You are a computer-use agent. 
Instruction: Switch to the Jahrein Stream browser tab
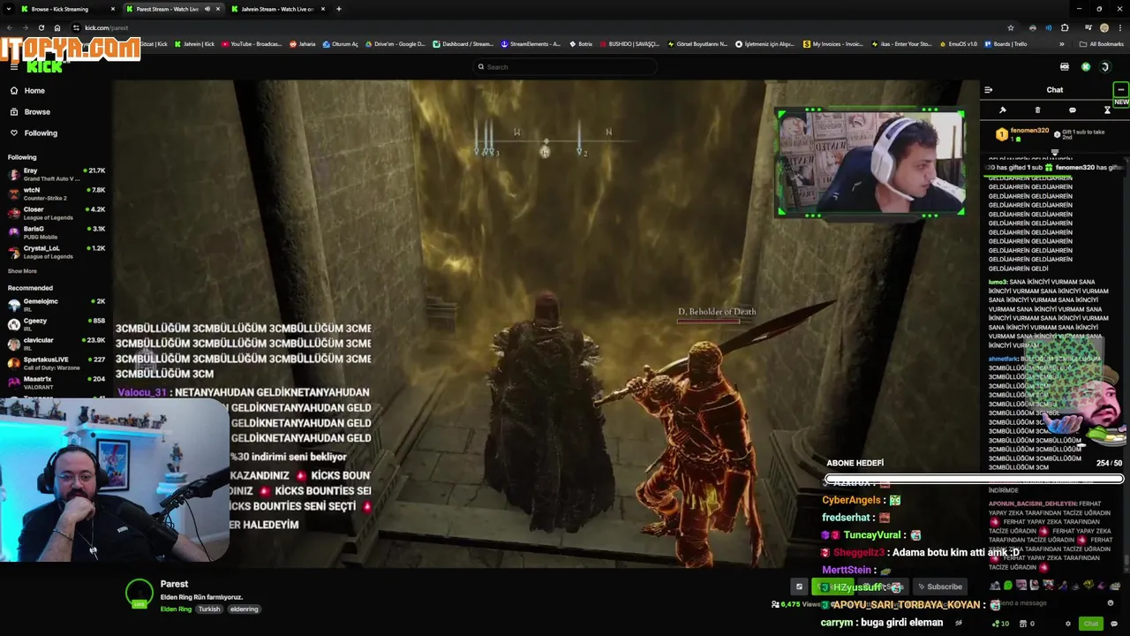[277, 9]
